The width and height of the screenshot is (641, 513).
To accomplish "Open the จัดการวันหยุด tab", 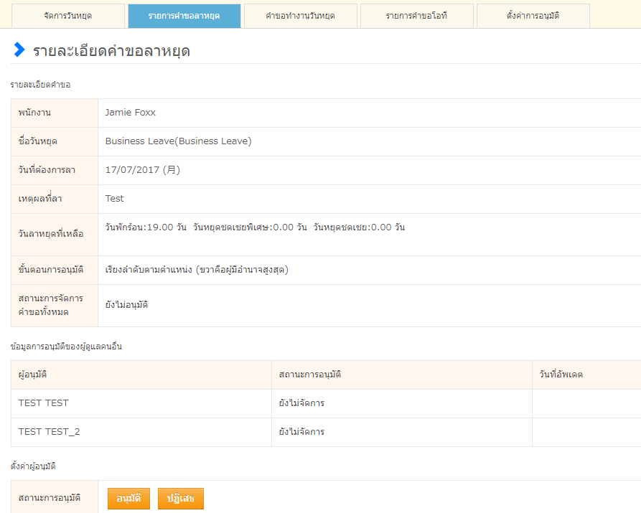I will click(68, 16).
